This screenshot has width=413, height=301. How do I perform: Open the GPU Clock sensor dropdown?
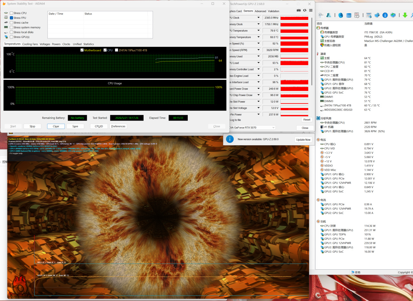pyautogui.click(x=258, y=18)
